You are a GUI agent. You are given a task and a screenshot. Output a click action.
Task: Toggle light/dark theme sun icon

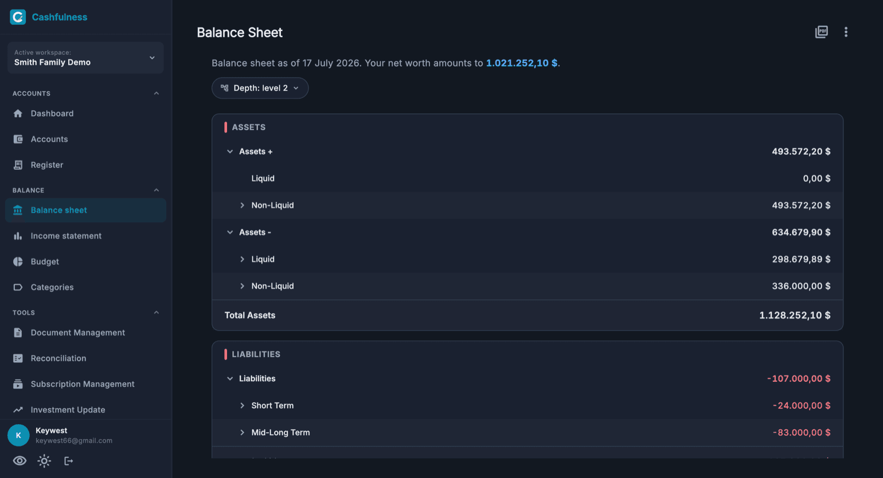[x=44, y=461]
